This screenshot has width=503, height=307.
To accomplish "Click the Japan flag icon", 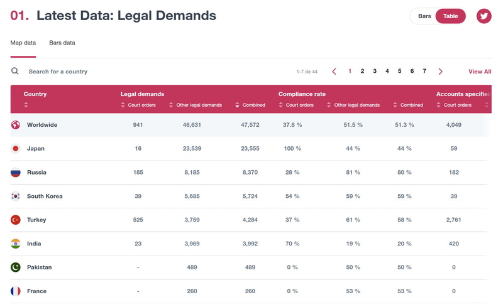I will (16, 149).
